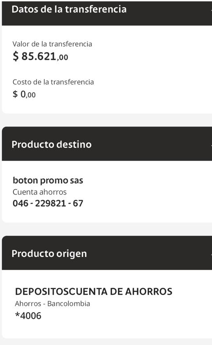The width and height of the screenshot is (212, 345).
Task: Select the Costo de la transferencia label
Action: coord(53,82)
